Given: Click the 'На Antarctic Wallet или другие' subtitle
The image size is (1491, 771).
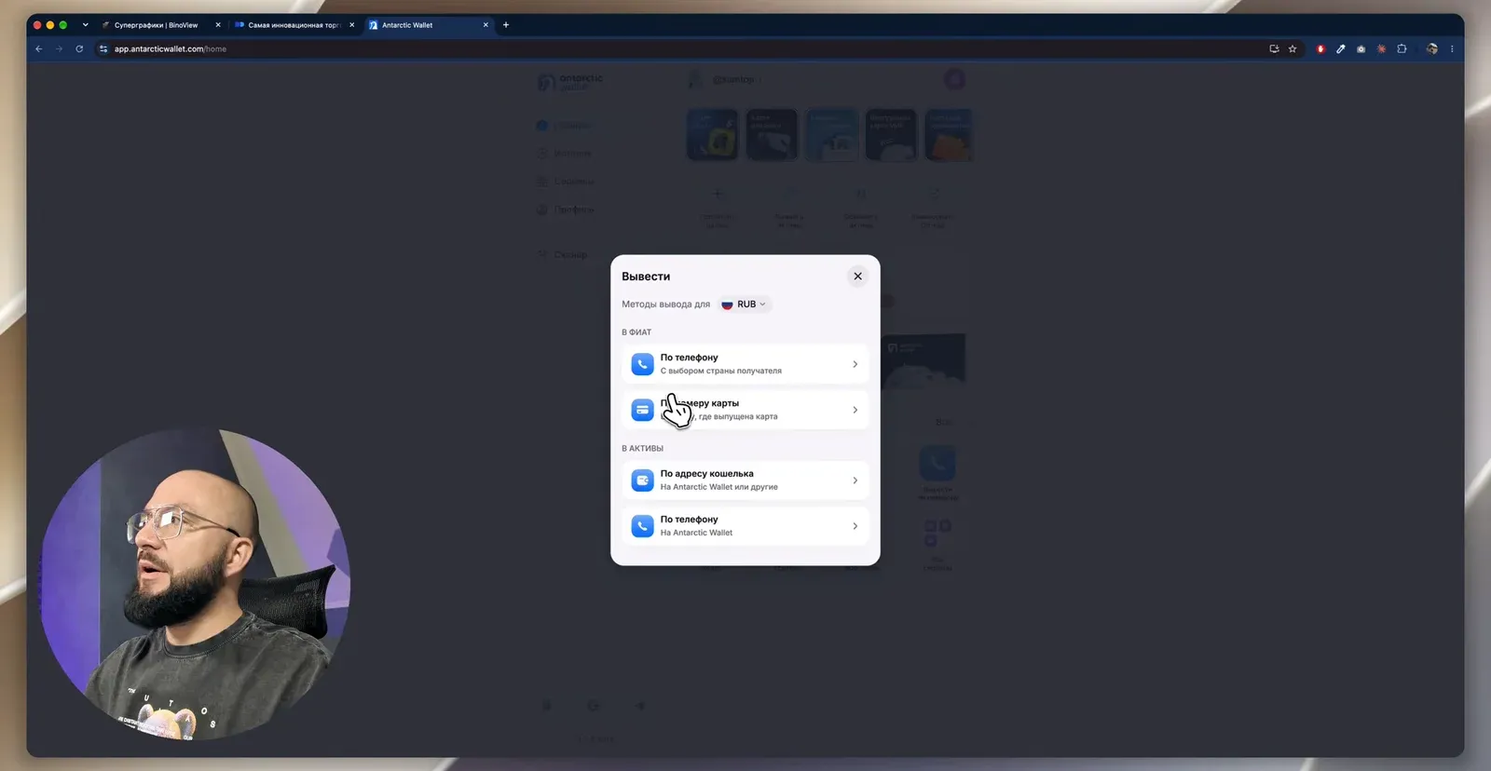Looking at the screenshot, I should pyautogui.click(x=719, y=487).
